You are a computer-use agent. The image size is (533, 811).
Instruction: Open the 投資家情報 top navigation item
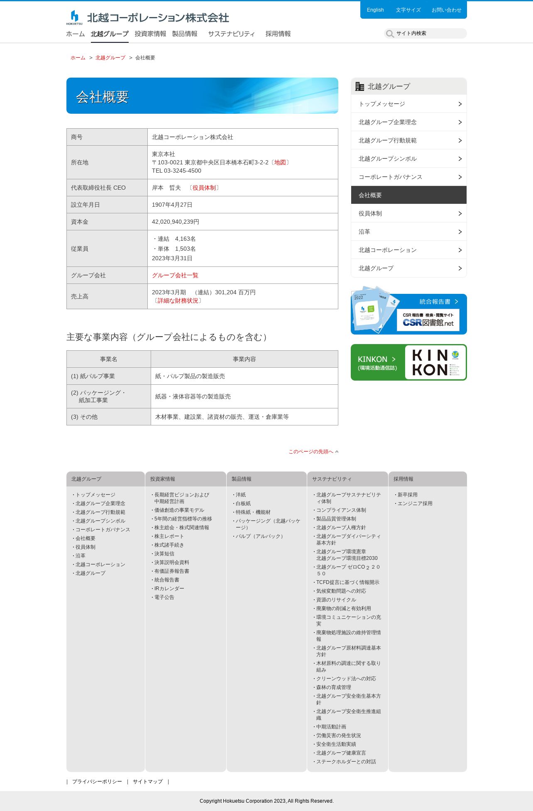[x=150, y=34]
